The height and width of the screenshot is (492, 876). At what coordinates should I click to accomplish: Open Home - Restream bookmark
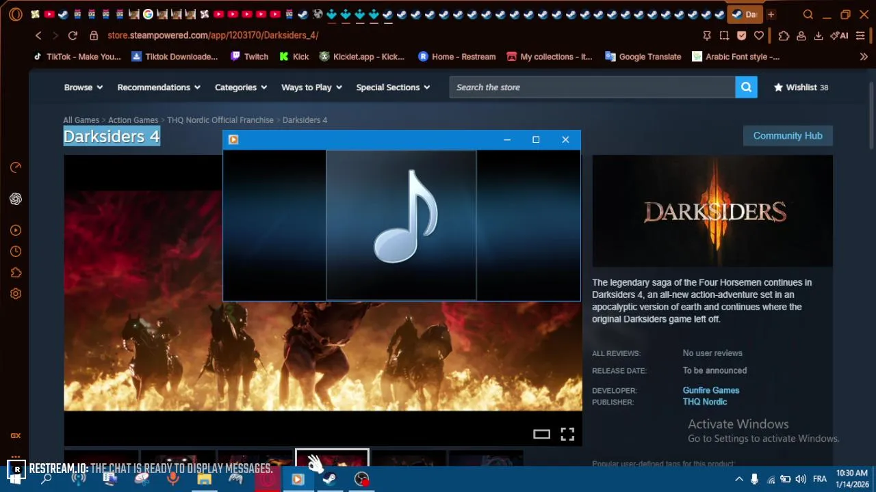tap(457, 57)
